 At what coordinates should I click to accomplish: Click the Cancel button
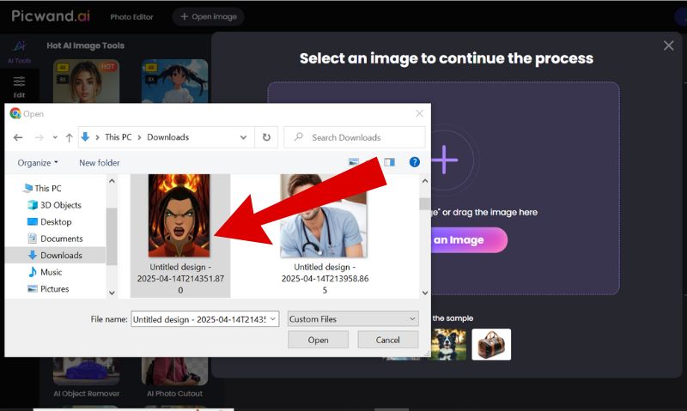387,340
